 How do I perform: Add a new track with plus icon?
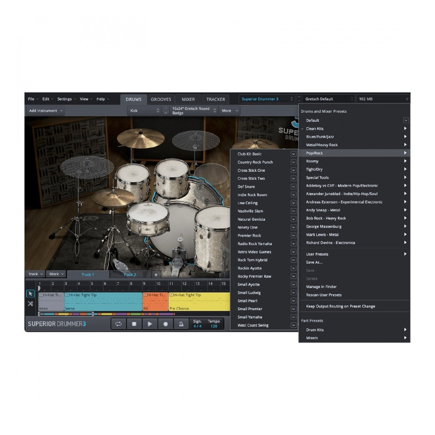156,275
